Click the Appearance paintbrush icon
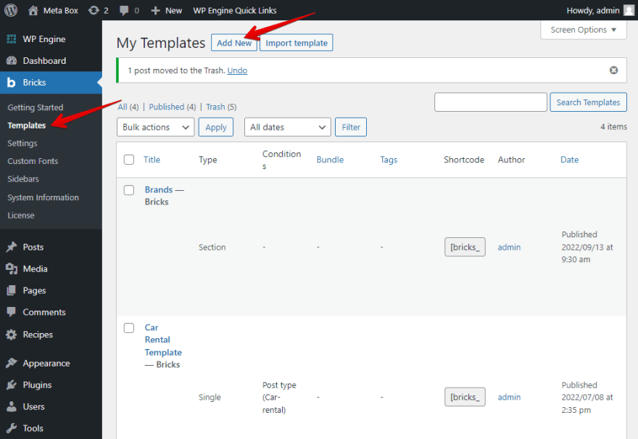Screen dimensions: 638x439 tap(12, 363)
